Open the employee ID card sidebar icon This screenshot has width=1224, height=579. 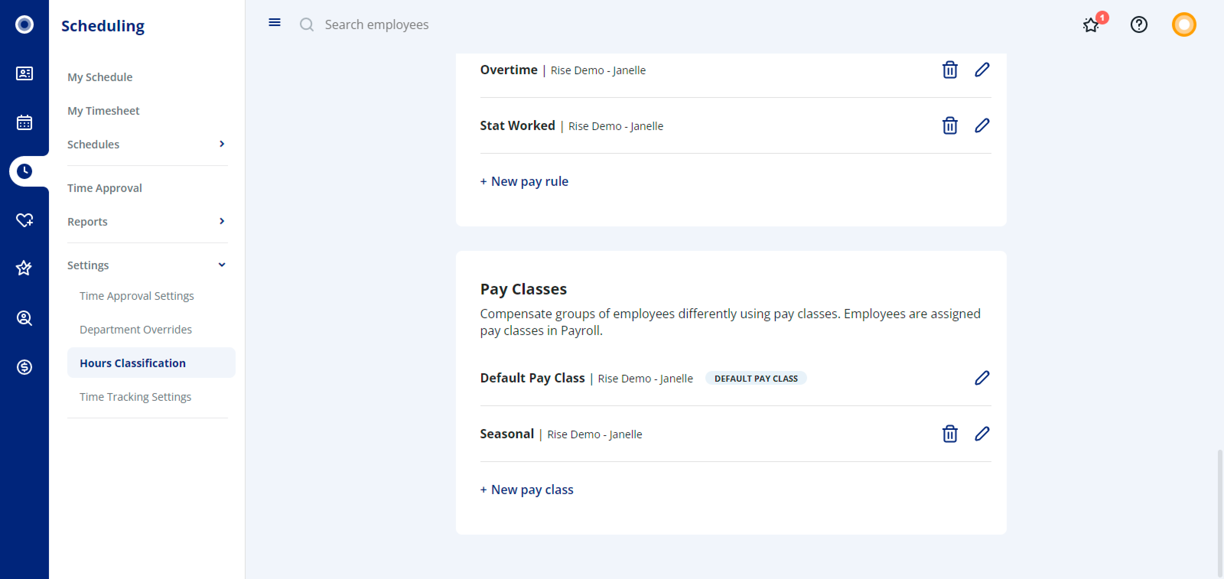coord(24,73)
